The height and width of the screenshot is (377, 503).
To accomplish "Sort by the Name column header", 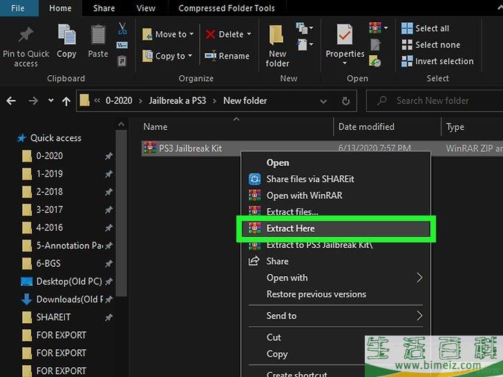I will 155,127.
